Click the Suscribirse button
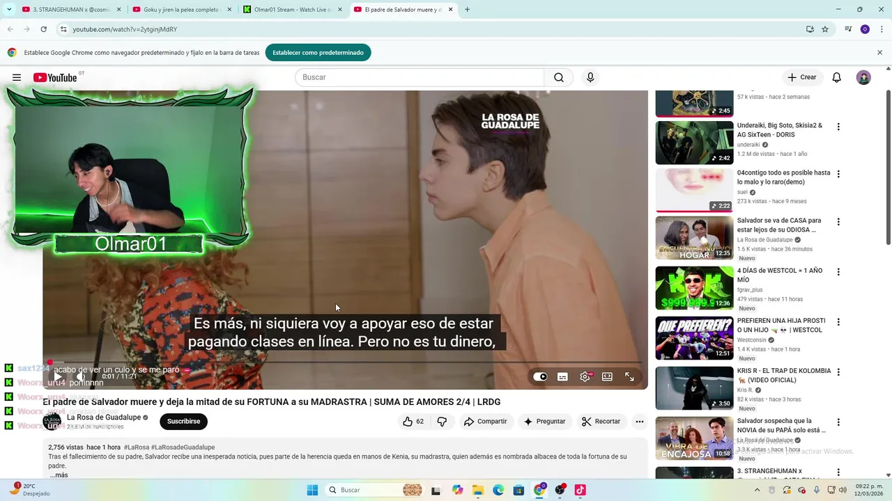The height and width of the screenshot is (501, 892). [183, 421]
